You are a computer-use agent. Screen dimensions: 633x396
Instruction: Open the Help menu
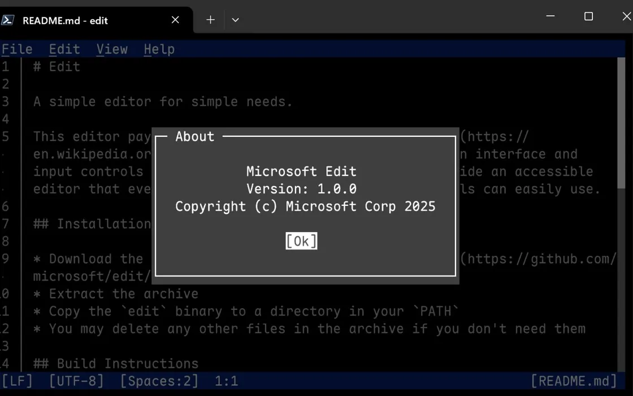coord(159,49)
